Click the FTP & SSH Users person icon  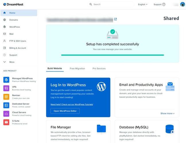5,41
